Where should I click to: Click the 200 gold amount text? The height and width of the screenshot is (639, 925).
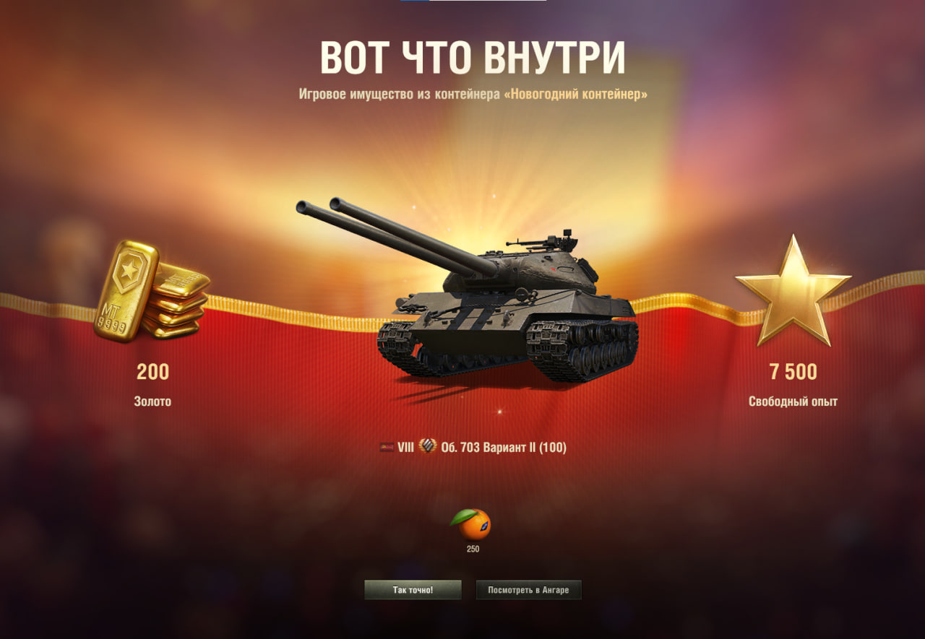tap(152, 373)
